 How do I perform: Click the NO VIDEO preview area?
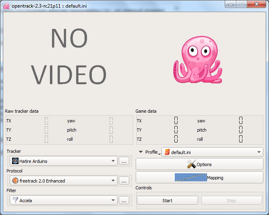68,57
